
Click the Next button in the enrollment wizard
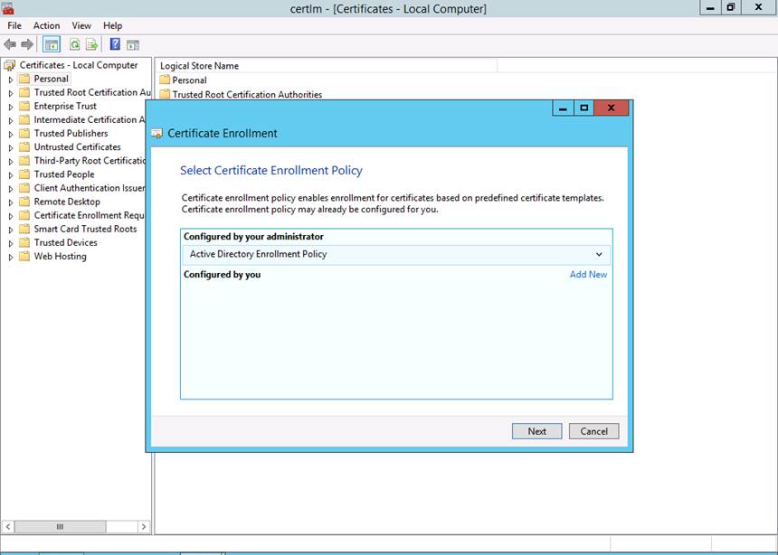point(536,431)
